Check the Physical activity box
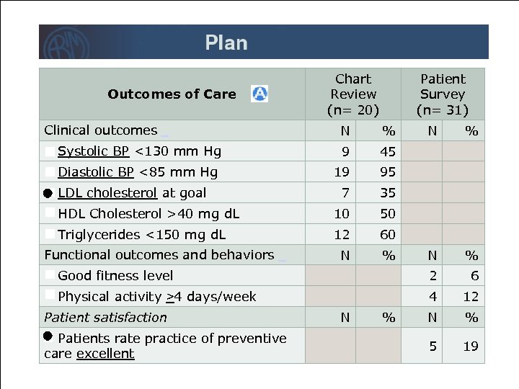 coord(49,296)
